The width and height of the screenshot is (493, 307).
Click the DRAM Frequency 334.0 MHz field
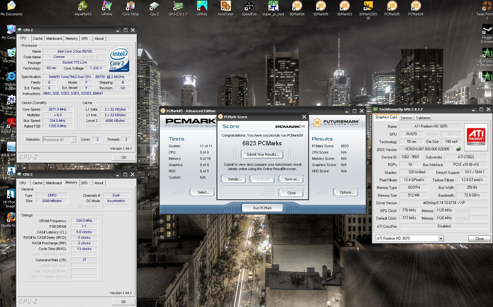point(84,221)
